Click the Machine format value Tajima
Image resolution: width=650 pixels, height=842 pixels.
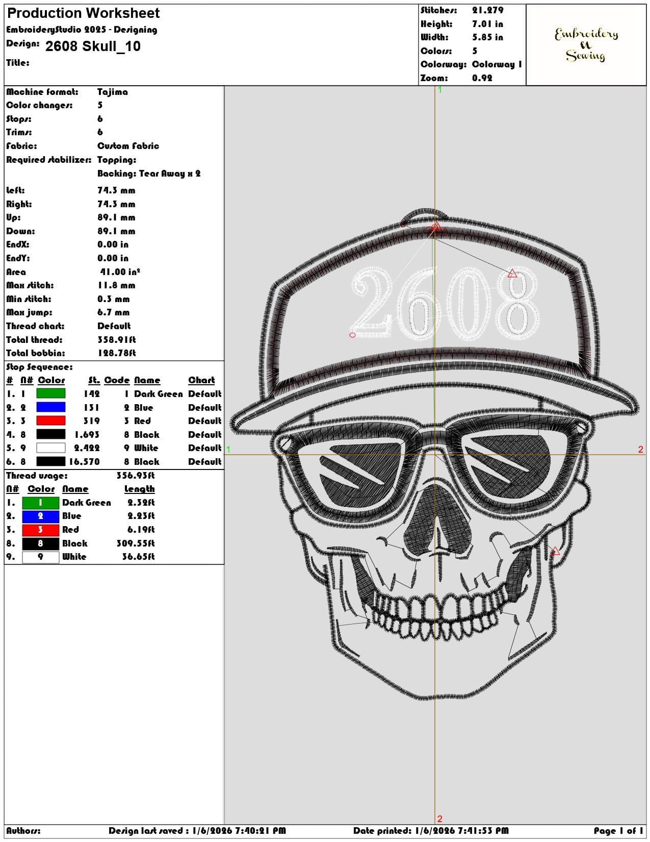tap(113, 92)
